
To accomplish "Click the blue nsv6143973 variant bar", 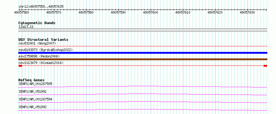I will click(x=143, y=53).
